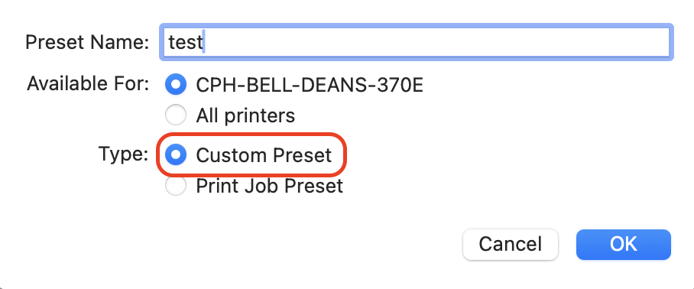The width and height of the screenshot is (694, 289).
Task: Make the preset available for all printers
Action: click(176, 115)
